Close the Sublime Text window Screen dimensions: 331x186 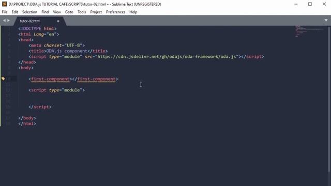(324, 4)
